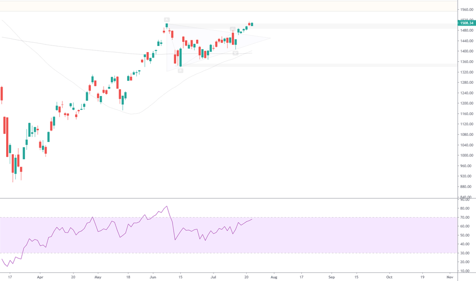Click the RSI 40.00 axis label

[x=465, y=244]
